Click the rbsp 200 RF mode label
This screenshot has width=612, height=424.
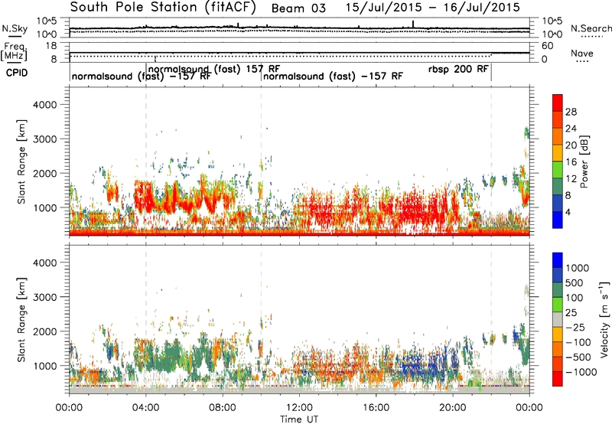click(x=458, y=69)
